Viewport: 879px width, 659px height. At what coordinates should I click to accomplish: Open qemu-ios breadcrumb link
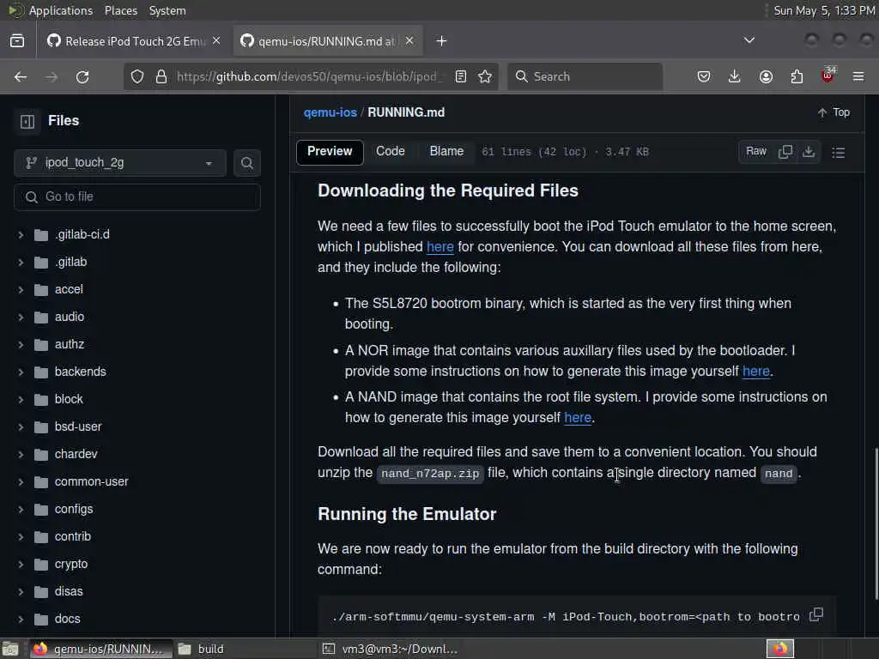tap(330, 112)
